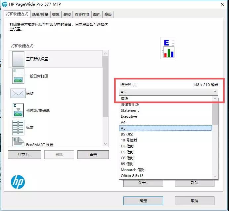
Task: Click the shortcut list scrollbar thumb
Action: pyautogui.click(x=106, y=86)
